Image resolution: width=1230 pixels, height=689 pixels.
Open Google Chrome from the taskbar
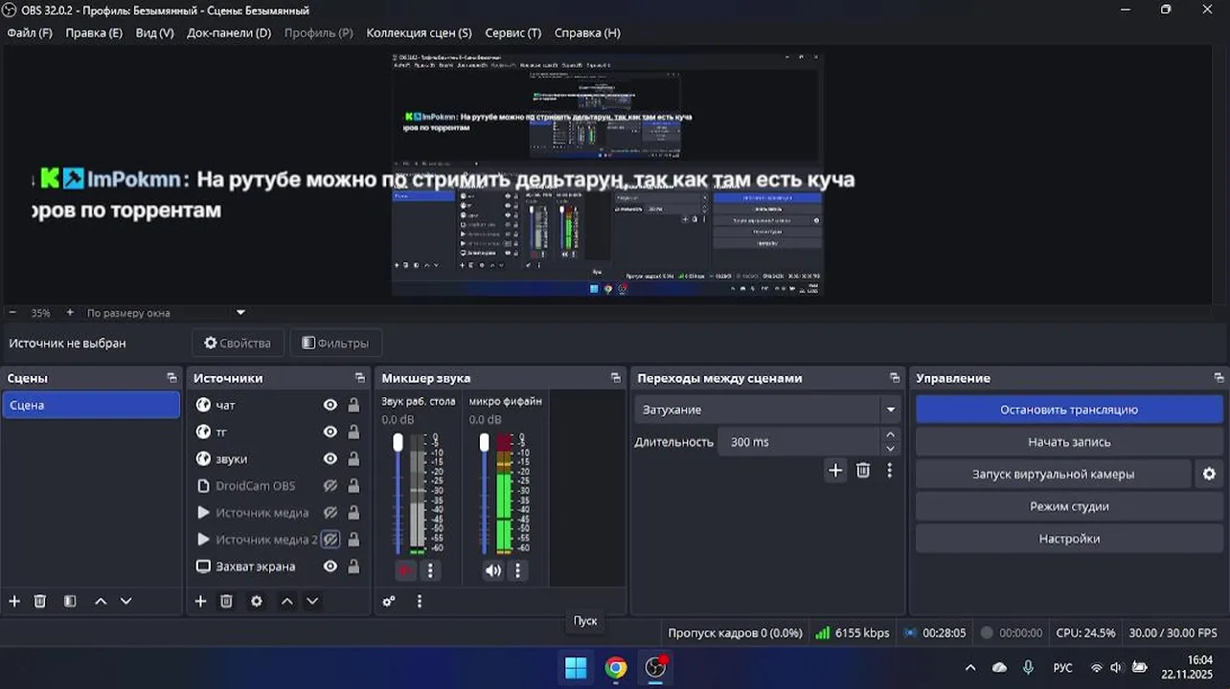(x=616, y=667)
